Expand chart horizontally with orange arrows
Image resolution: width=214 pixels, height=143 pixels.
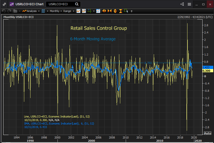(104, 11)
